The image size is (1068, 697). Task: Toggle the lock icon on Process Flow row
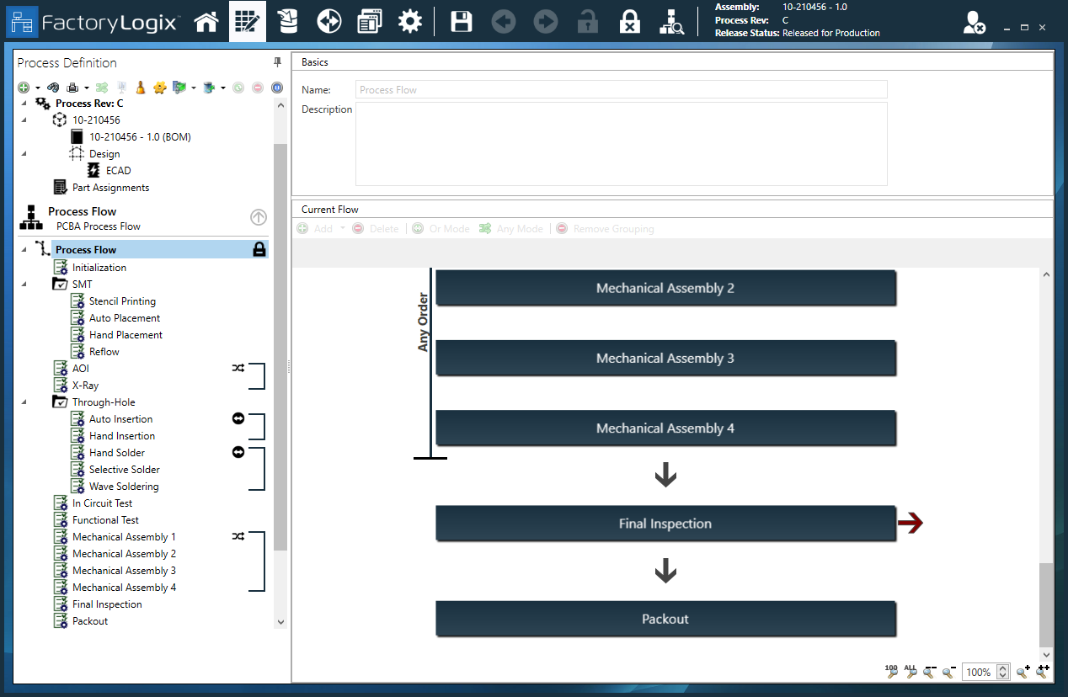click(259, 250)
